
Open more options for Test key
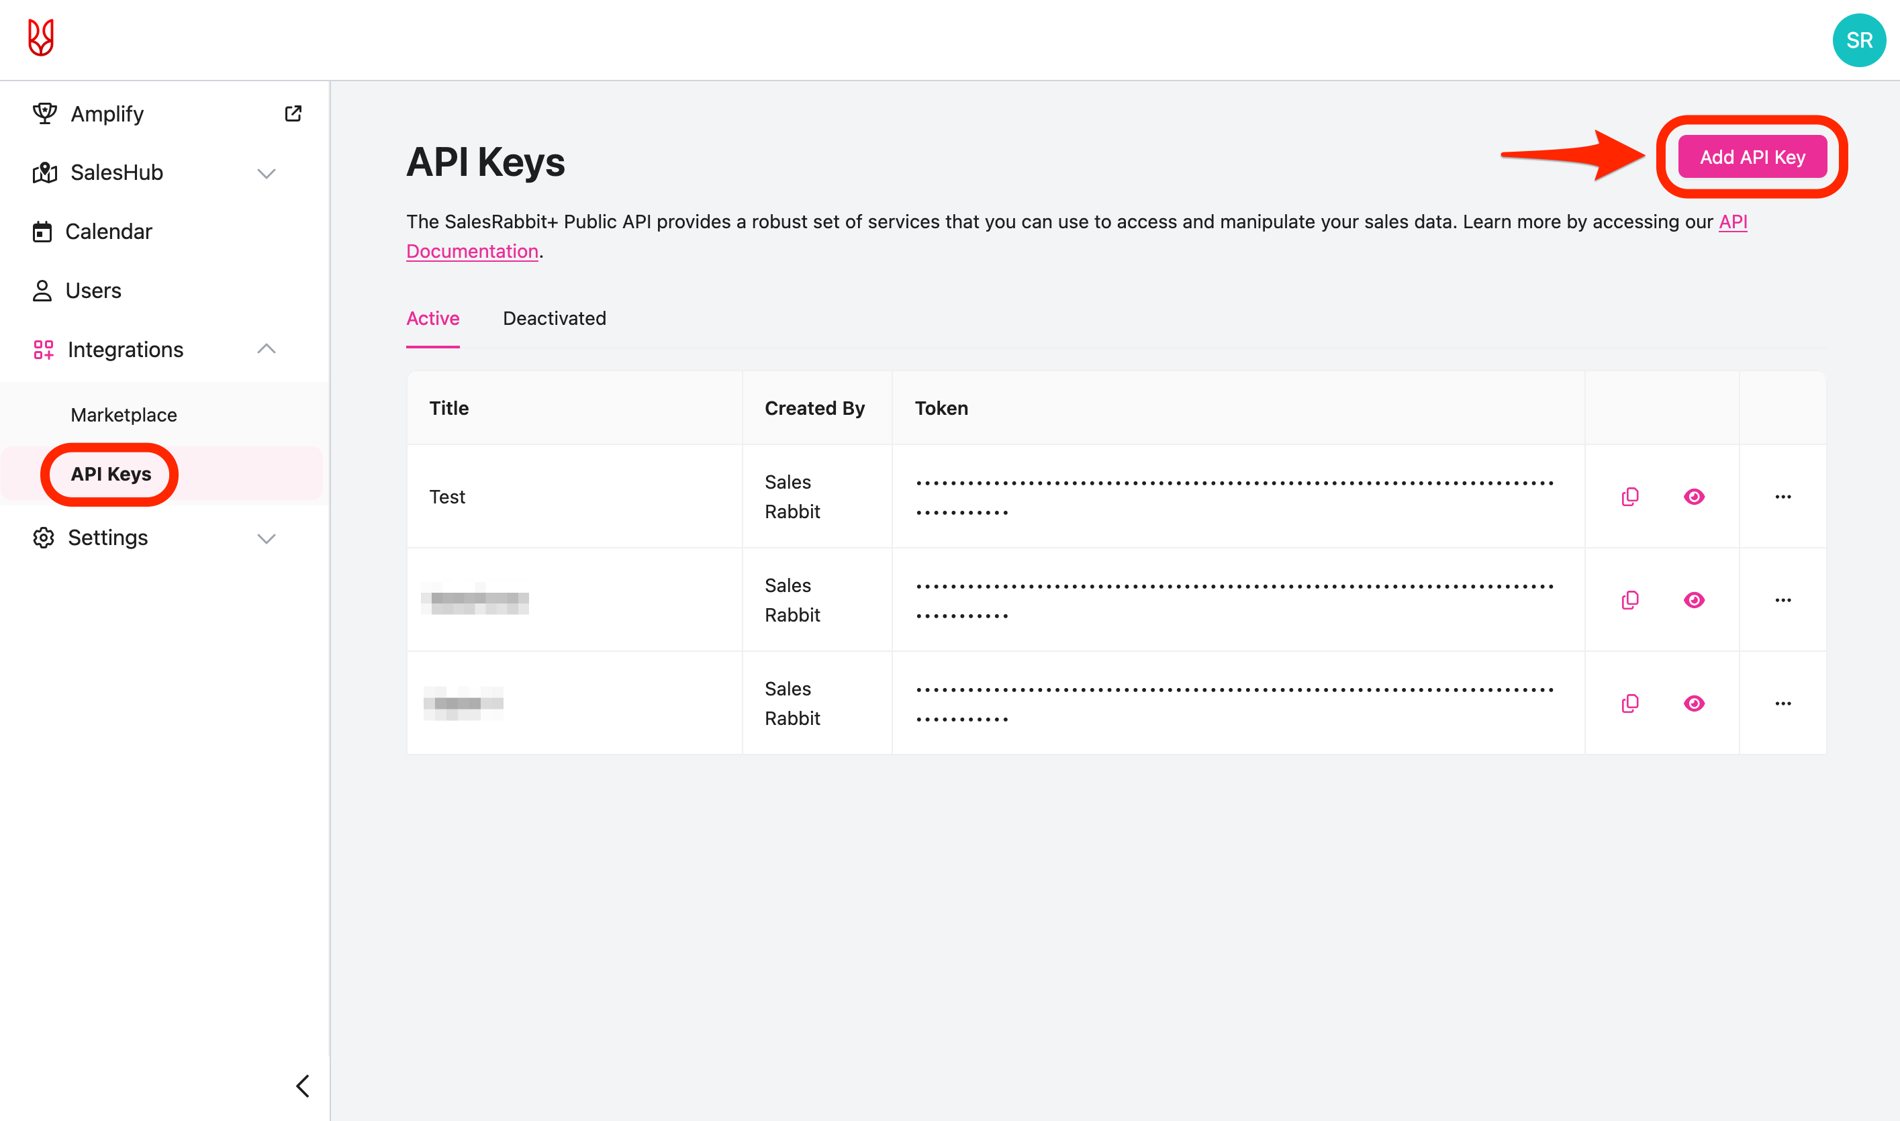[1782, 496]
